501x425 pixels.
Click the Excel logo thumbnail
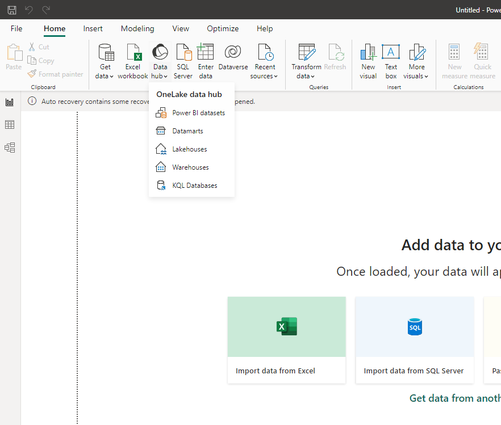coord(287,326)
